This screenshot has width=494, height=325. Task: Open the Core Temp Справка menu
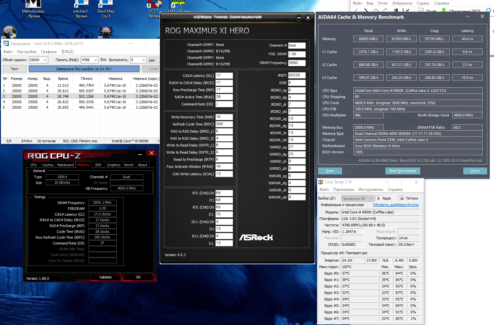[395, 190]
